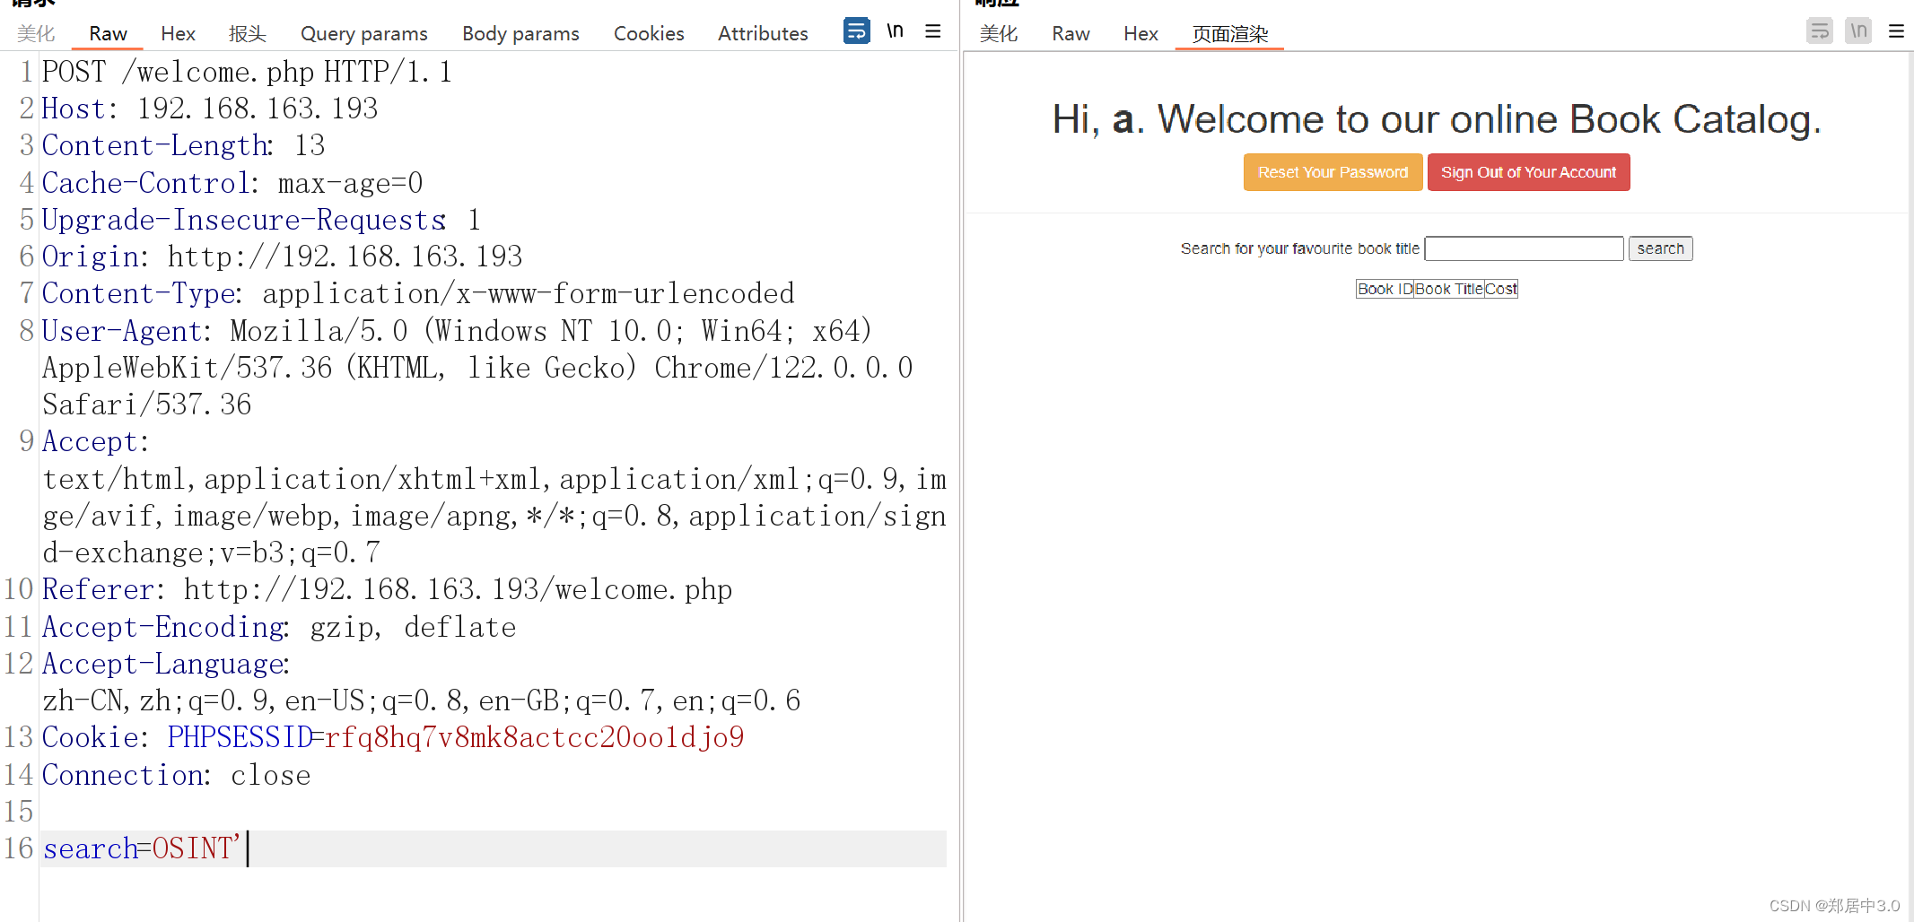Click the Content-Type header line
Viewport: 1914px width, 922px height.
coord(418,293)
